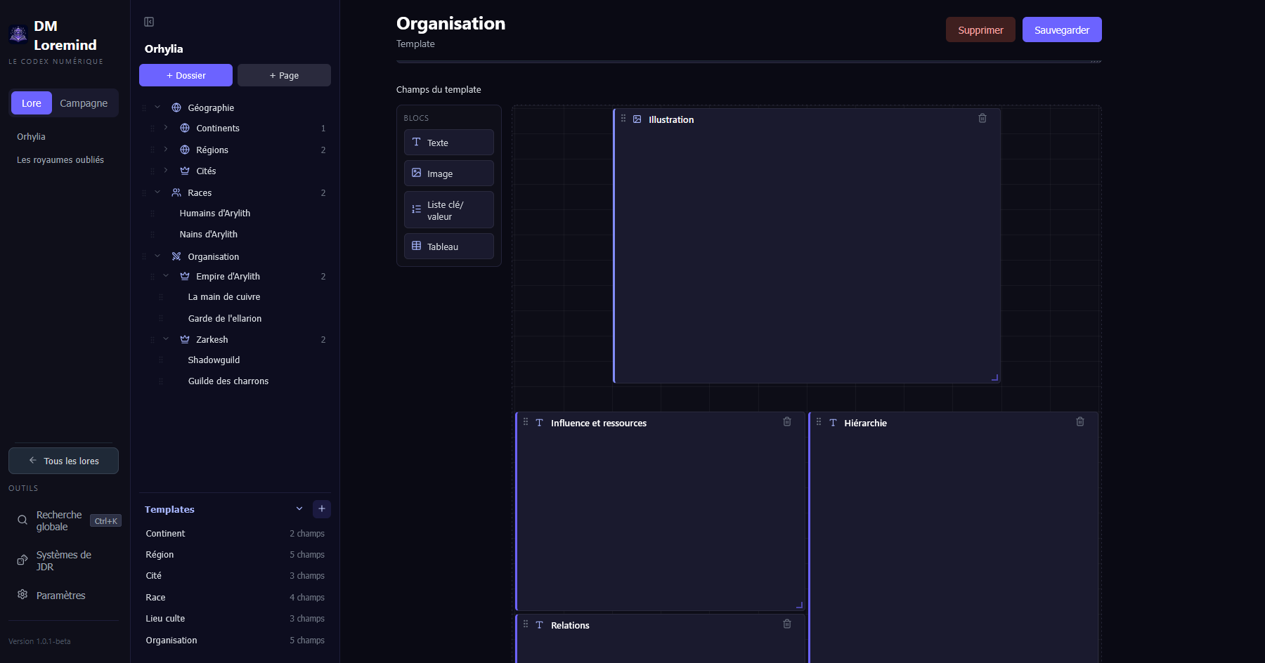Add an Image block

[449, 173]
